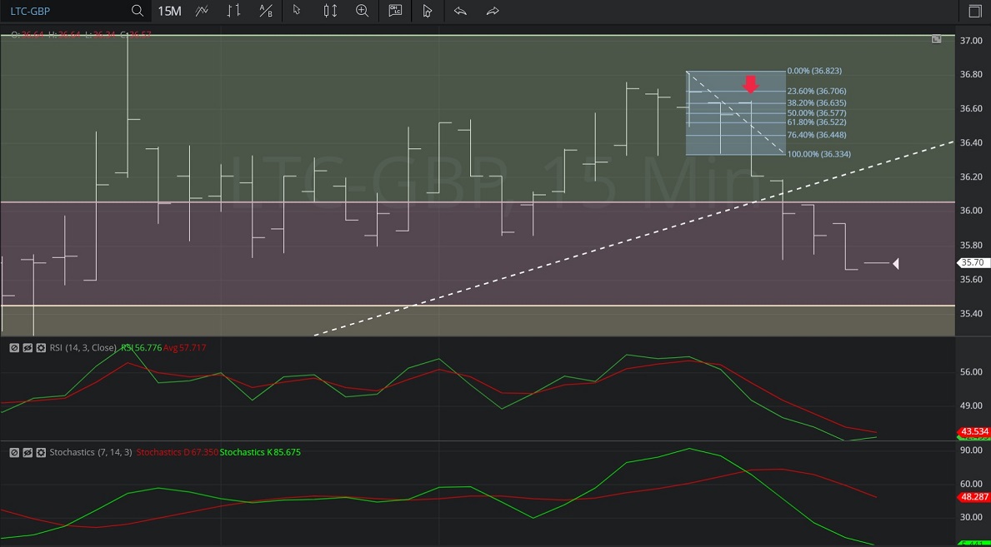Click the 60.00 Stochastics axis label

click(971, 484)
